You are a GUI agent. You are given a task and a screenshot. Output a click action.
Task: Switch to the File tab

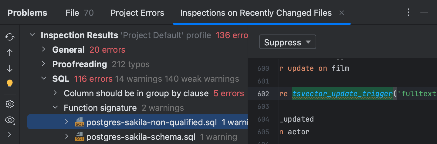click(80, 13)
